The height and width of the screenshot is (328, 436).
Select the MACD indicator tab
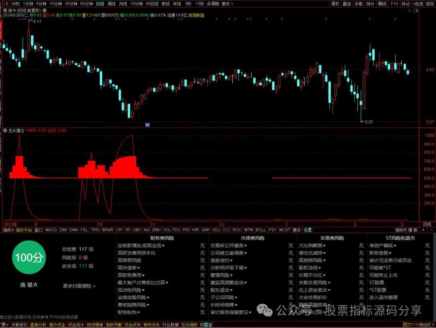tap(51, 230)
